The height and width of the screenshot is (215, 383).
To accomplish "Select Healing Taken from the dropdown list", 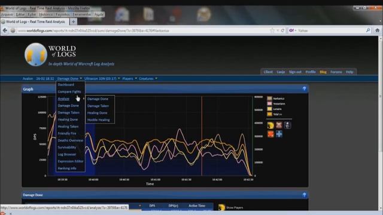I will coord(68,127).
